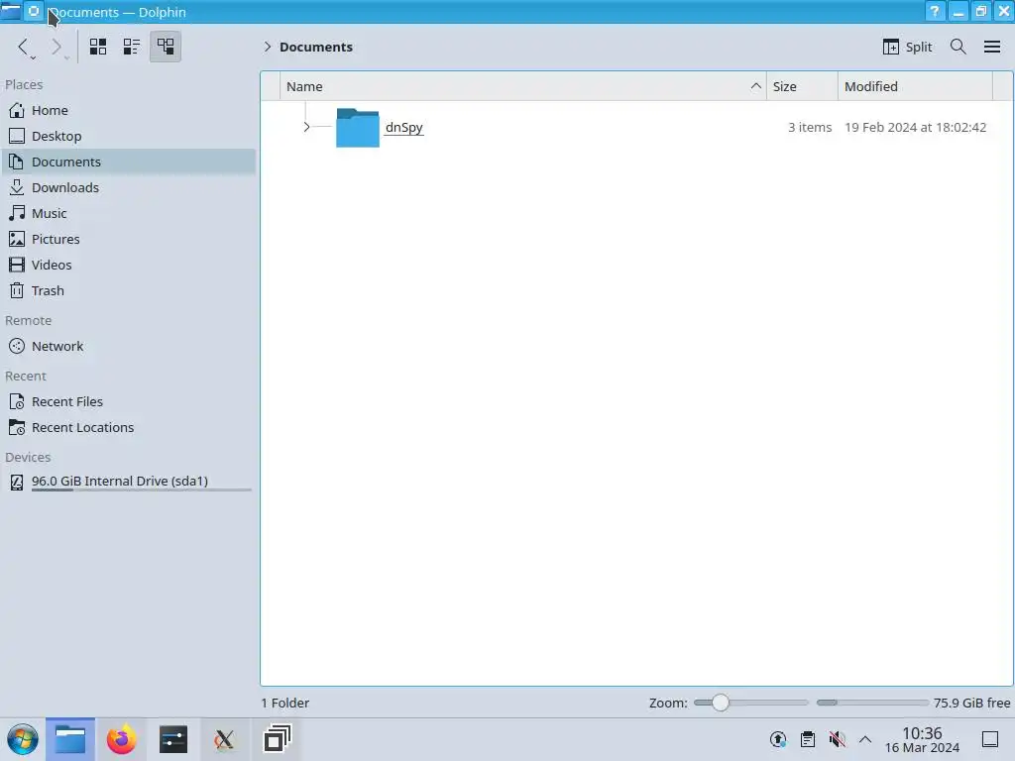Open the hamburger menu
The image size is (1015, 761).
(x=991, y=47)
